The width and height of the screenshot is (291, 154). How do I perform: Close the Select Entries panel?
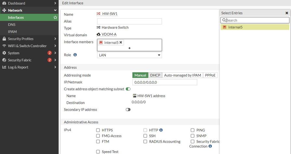tap(287, 13)
